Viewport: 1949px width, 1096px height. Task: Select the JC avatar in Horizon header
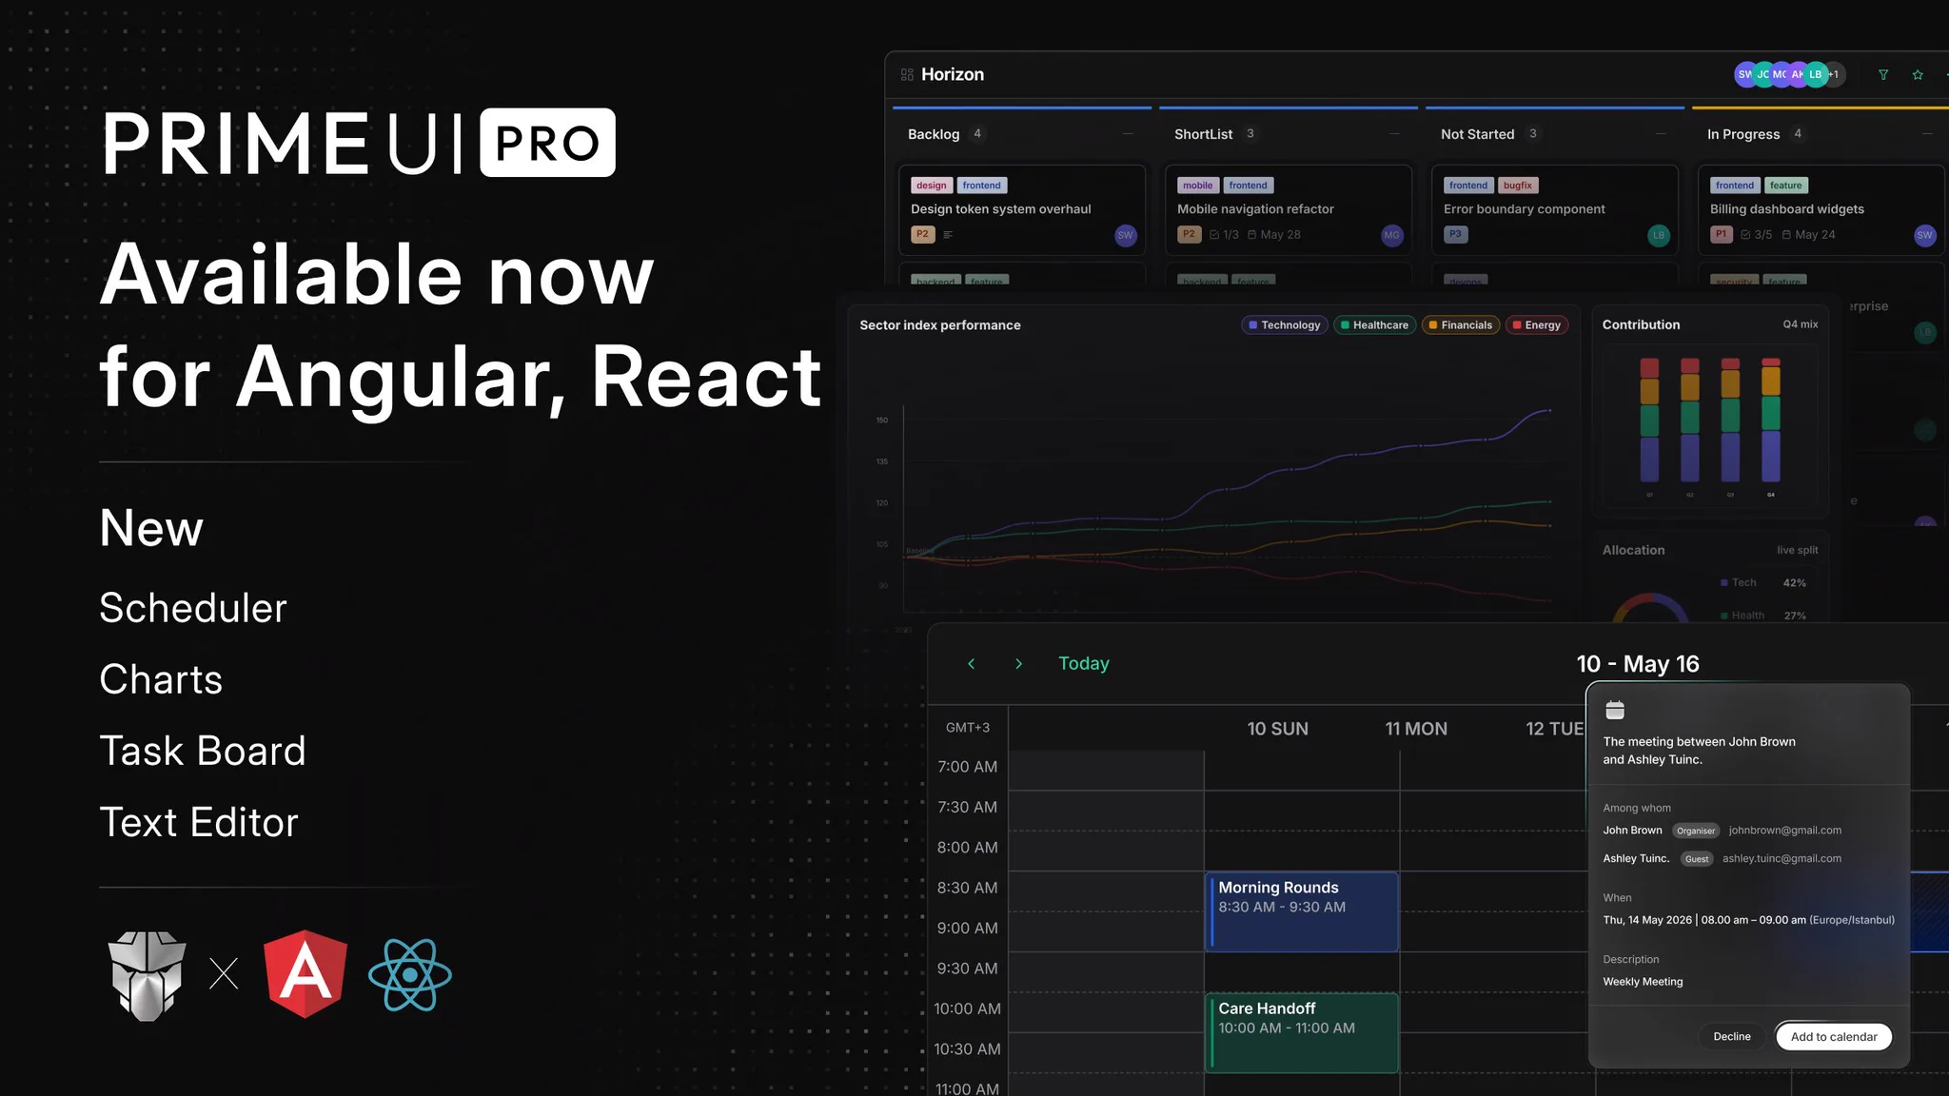pyautogui.click(x=1762, y=74)
